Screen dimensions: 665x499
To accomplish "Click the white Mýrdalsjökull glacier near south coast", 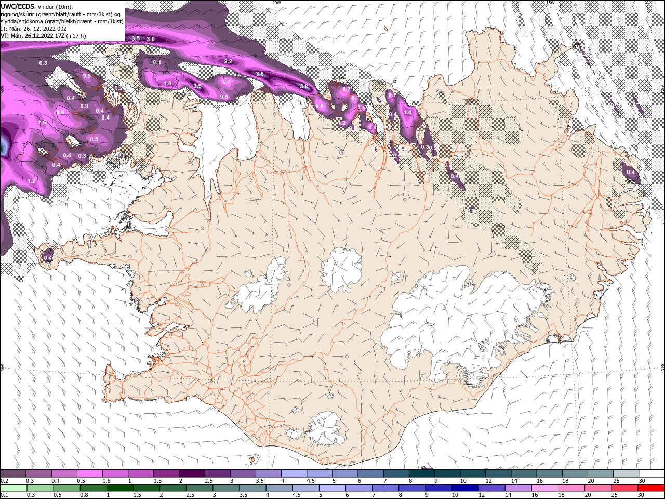I will (x=325, y=429).
